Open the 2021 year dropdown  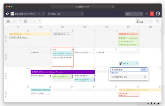coord(11,21)
